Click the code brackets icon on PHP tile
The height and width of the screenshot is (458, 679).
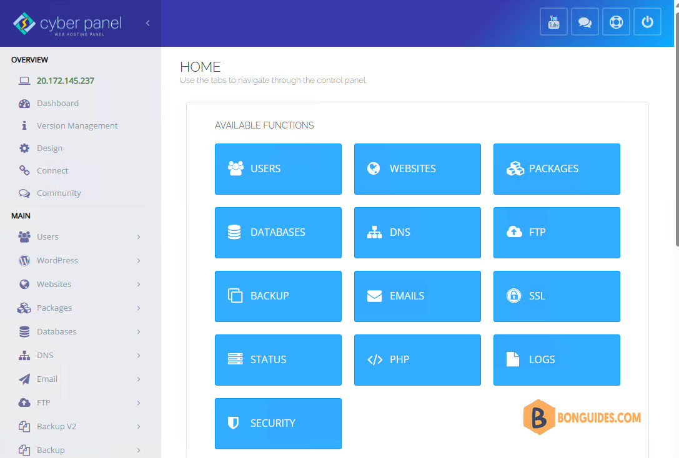pos(375,360)
